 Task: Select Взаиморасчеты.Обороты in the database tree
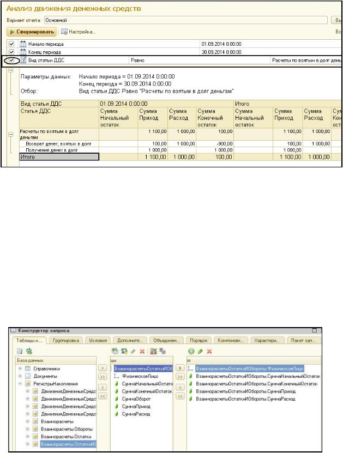click(67, 429)
